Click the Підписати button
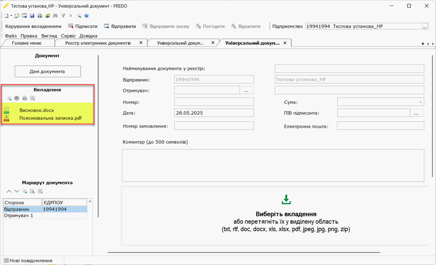 point(83,27)
